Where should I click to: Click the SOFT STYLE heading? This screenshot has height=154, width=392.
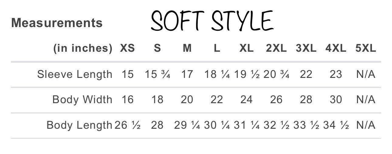(212, 21)
